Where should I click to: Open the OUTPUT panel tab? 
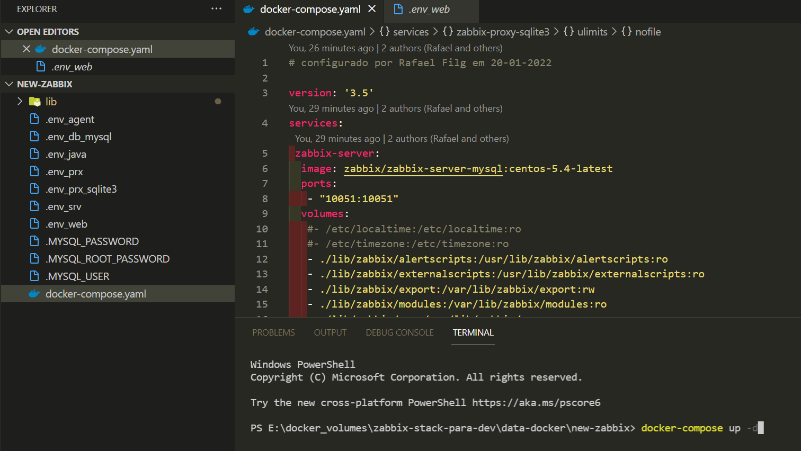[330, 332]
